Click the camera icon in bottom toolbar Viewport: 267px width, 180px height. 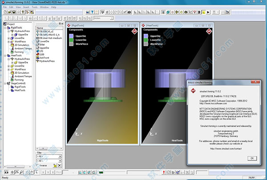tap(6, 172)
